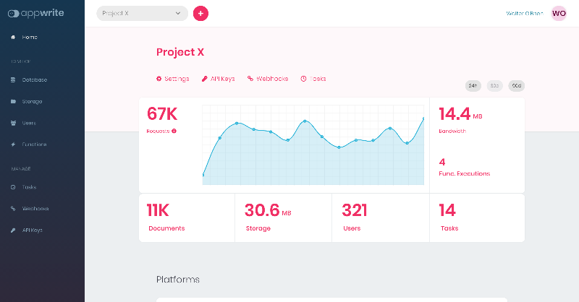Select the 30d time range
Image resolution: width=579 pixels, height=302 pixels.
[495, 86]
